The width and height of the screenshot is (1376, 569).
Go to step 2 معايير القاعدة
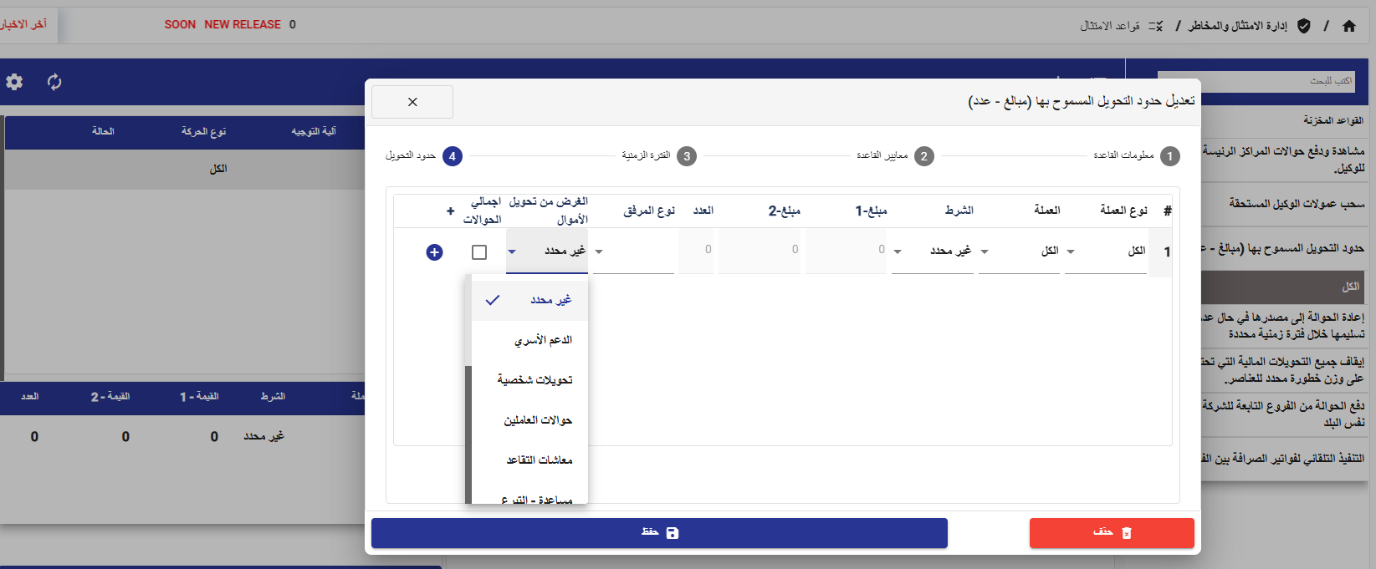pyautogui.click(x=923, y=156)
